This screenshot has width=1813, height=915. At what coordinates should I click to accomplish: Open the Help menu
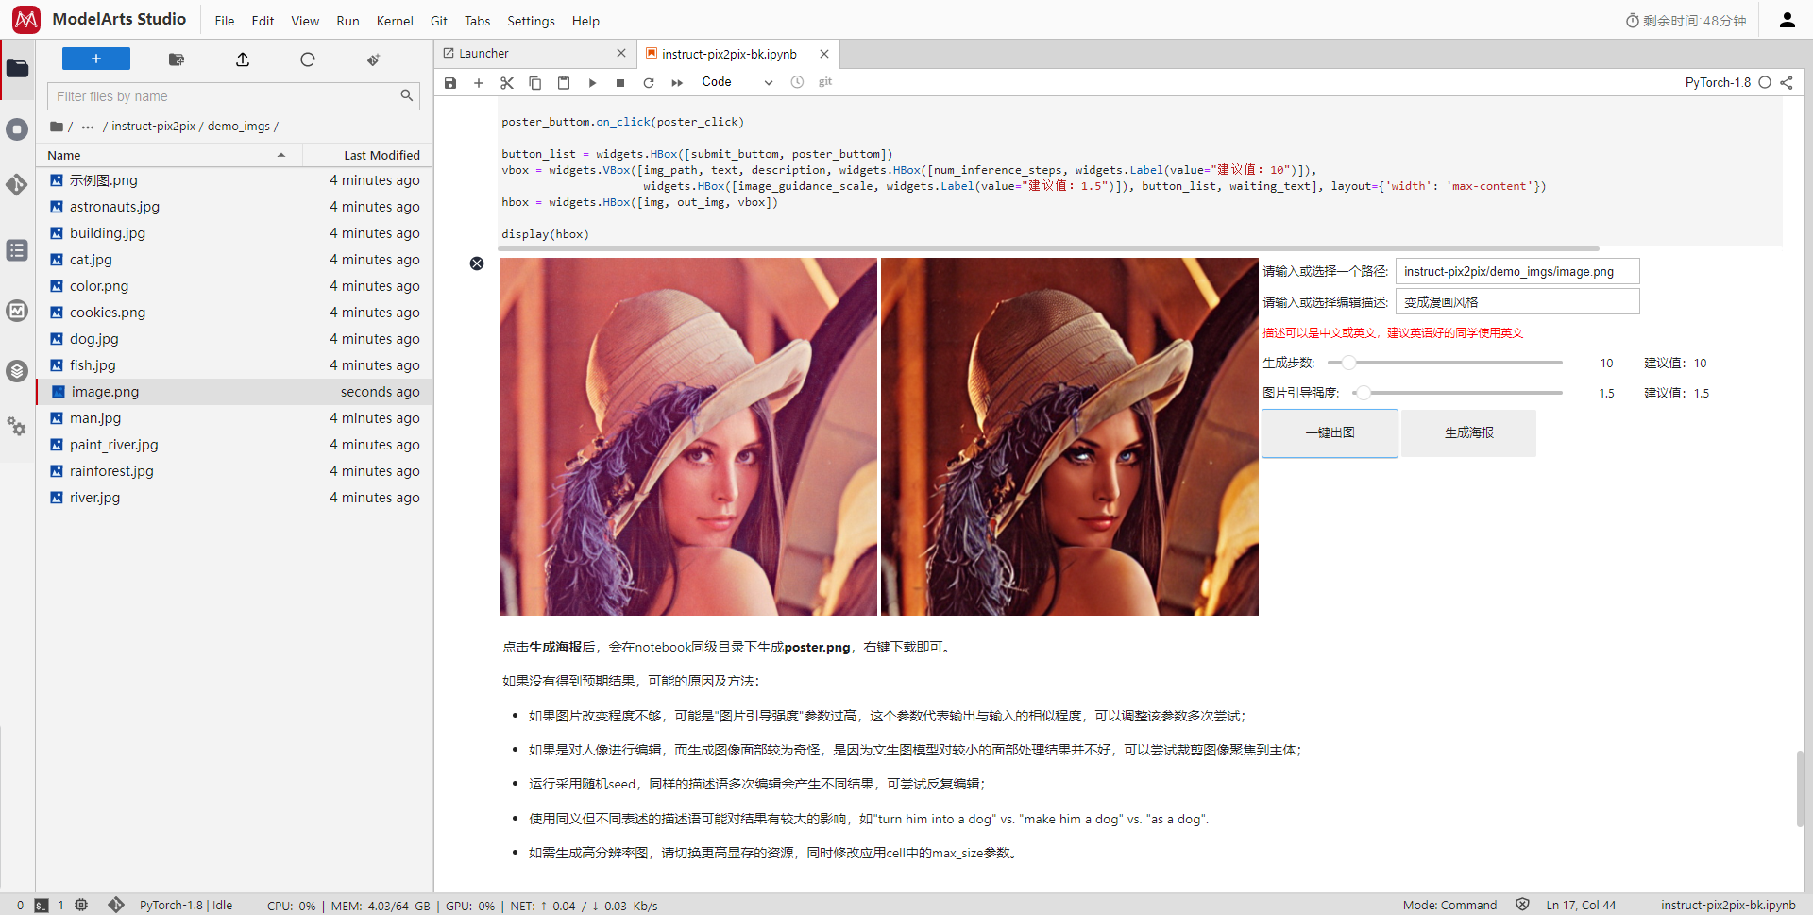(585, 21)
